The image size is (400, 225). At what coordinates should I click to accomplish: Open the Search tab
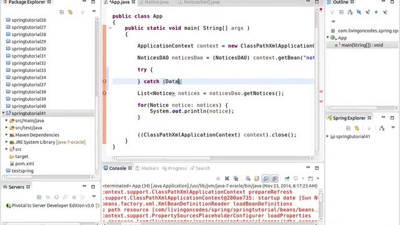pyautogui.click(x=200, y=168)
